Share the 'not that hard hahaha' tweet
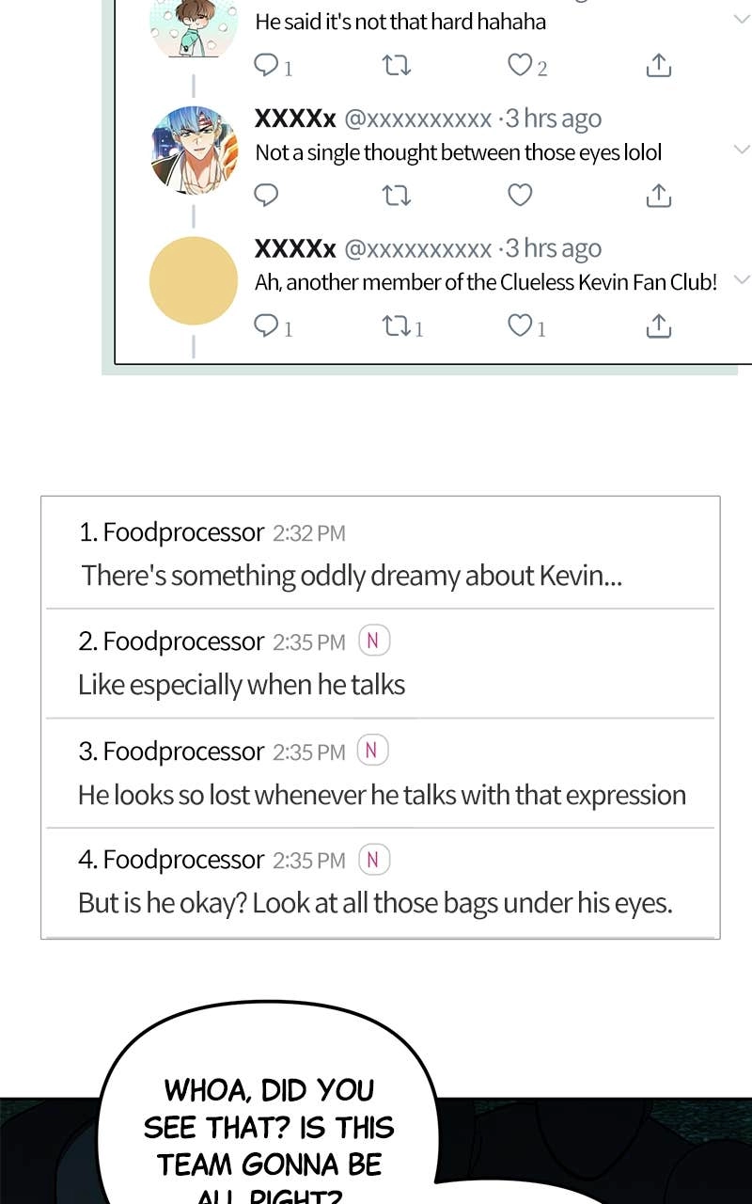This screenshot has width=752, height=1204. pyautogui.click(x=659, y=65)
